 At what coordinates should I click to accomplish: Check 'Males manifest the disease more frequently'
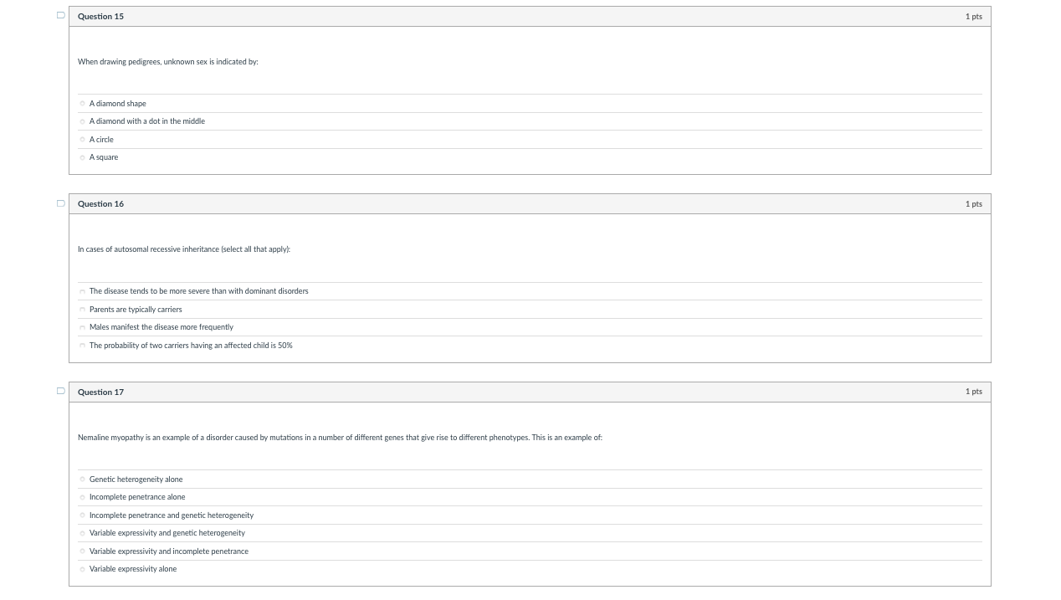coord(83,327)
